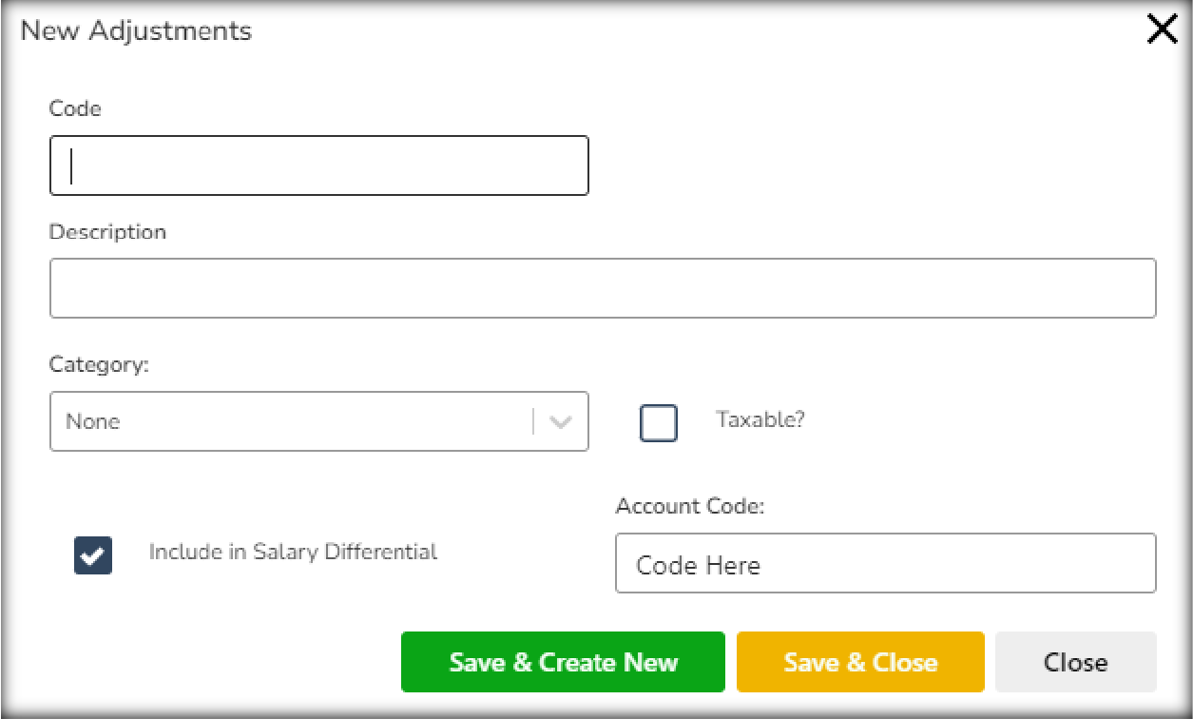Enable the Taxable? checkbox
This screenshot has width=1193, height=719.
tap(659, 423)
